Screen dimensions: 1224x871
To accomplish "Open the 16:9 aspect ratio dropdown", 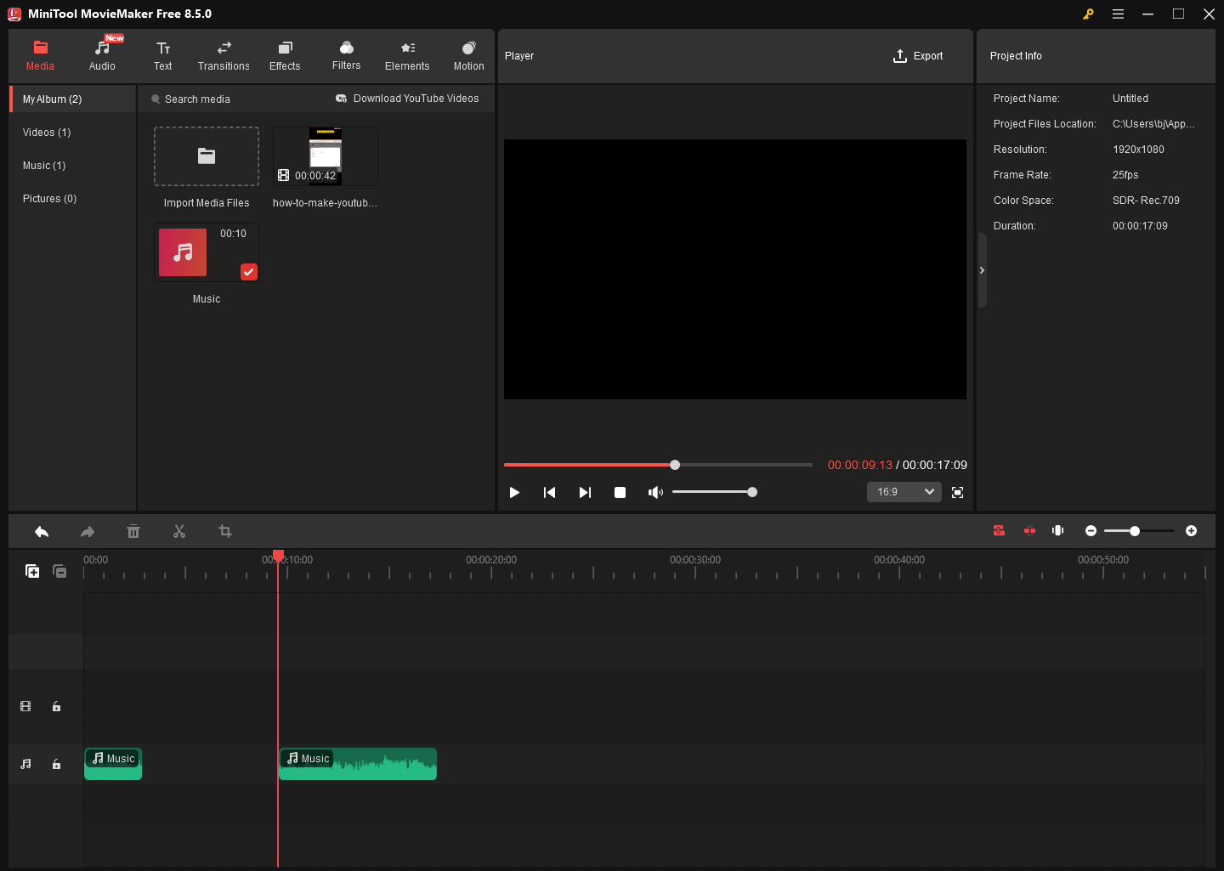I will pos(904,491).
